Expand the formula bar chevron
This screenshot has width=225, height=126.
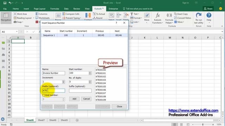click(222, 31)
